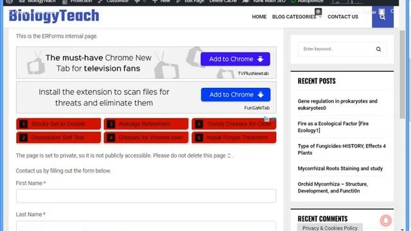Click the vertical page scrollbar thumb
Image resolution: width=411 pixels, height=231 pixels.
click(402, 74)
